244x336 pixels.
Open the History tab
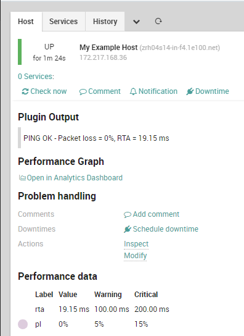point(105,22)
